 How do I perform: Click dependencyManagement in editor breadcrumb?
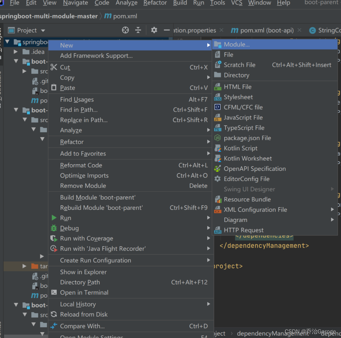coord(272,334)
